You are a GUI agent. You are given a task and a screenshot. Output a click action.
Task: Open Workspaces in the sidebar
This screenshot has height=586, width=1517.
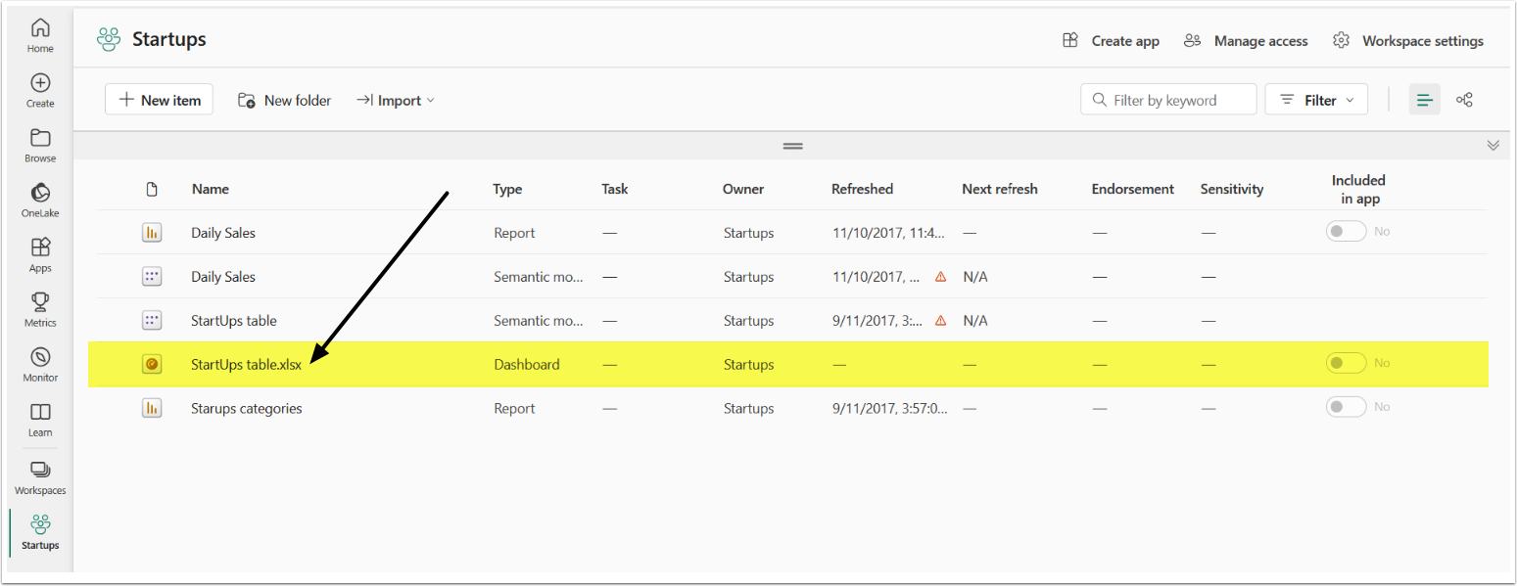pos(40,471)
